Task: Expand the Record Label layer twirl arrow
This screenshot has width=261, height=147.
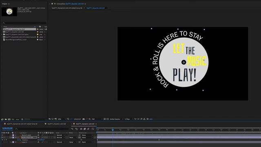Action: 11,135
